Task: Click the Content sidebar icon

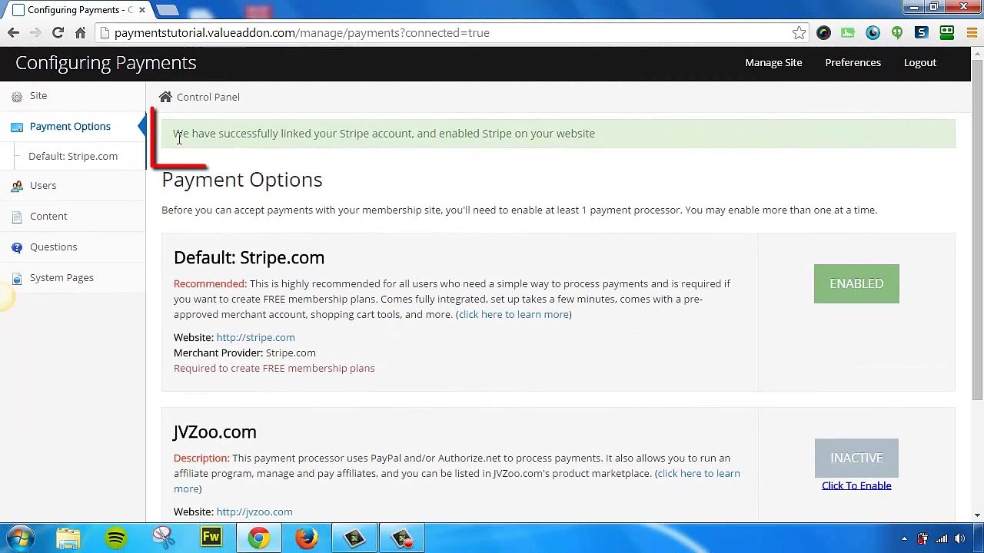Action: 17,217
